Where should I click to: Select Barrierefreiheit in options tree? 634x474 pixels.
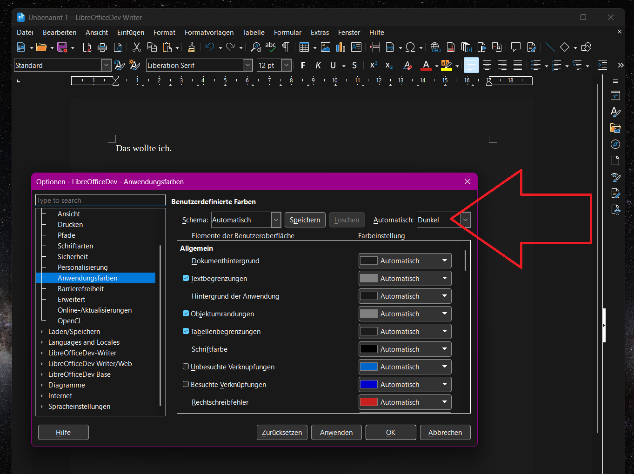click(x=80, y=288)
